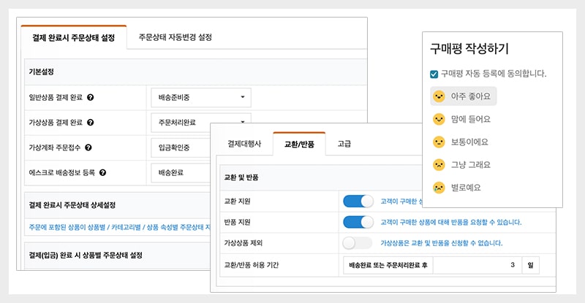Open the 결제대행사 tab
Viewport: 585px width, 303px height.
244,145
